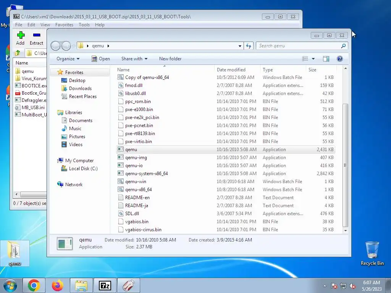The width and height of the screenshot is (391, 293).
Task: Click the Explorer Forward navigation button
Action: pos(66,46)
